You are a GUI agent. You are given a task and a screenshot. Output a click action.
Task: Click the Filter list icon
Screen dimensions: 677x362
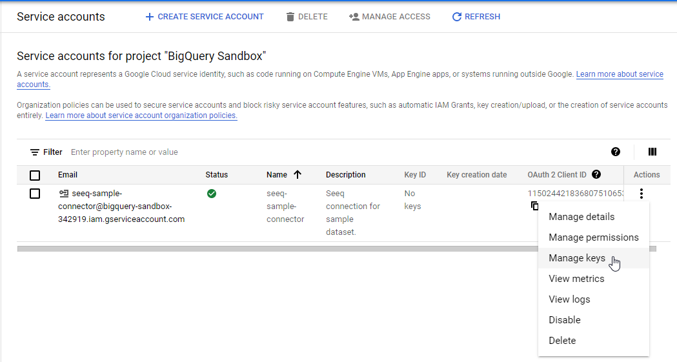click(x=35, y=152)
